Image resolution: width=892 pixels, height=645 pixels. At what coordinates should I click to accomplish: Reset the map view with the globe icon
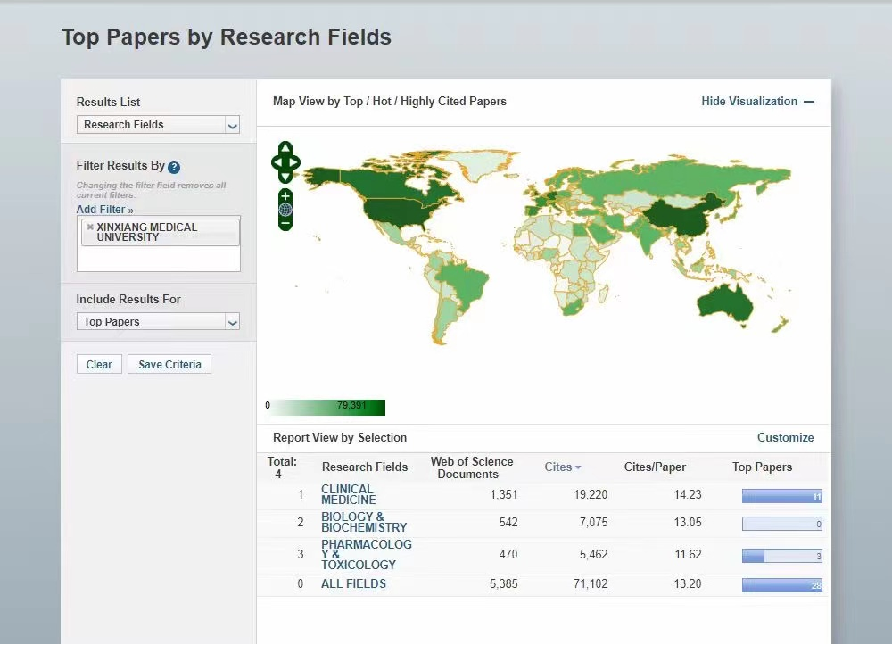pyautogui.click(x=285, y=210)
